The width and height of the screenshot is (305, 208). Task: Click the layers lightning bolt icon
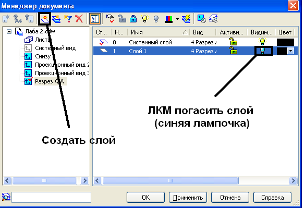click(186, 19)
